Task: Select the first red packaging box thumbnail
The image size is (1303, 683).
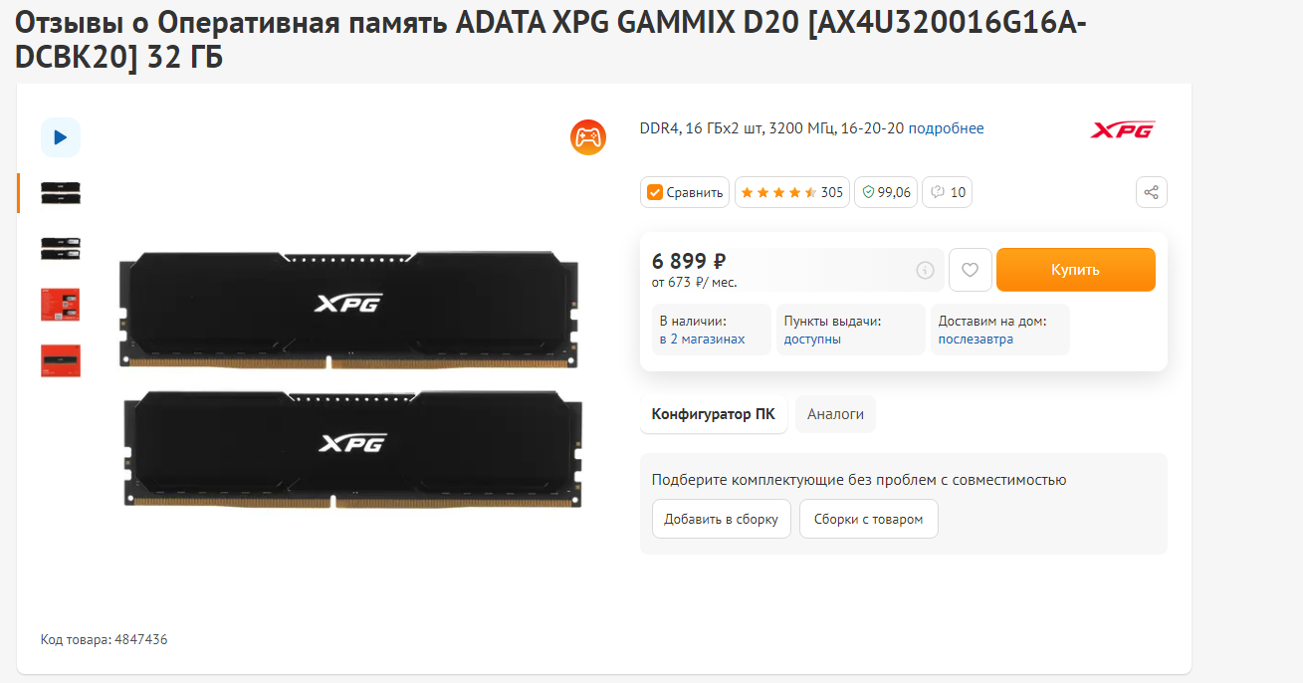Action: (x=61, y=305)
